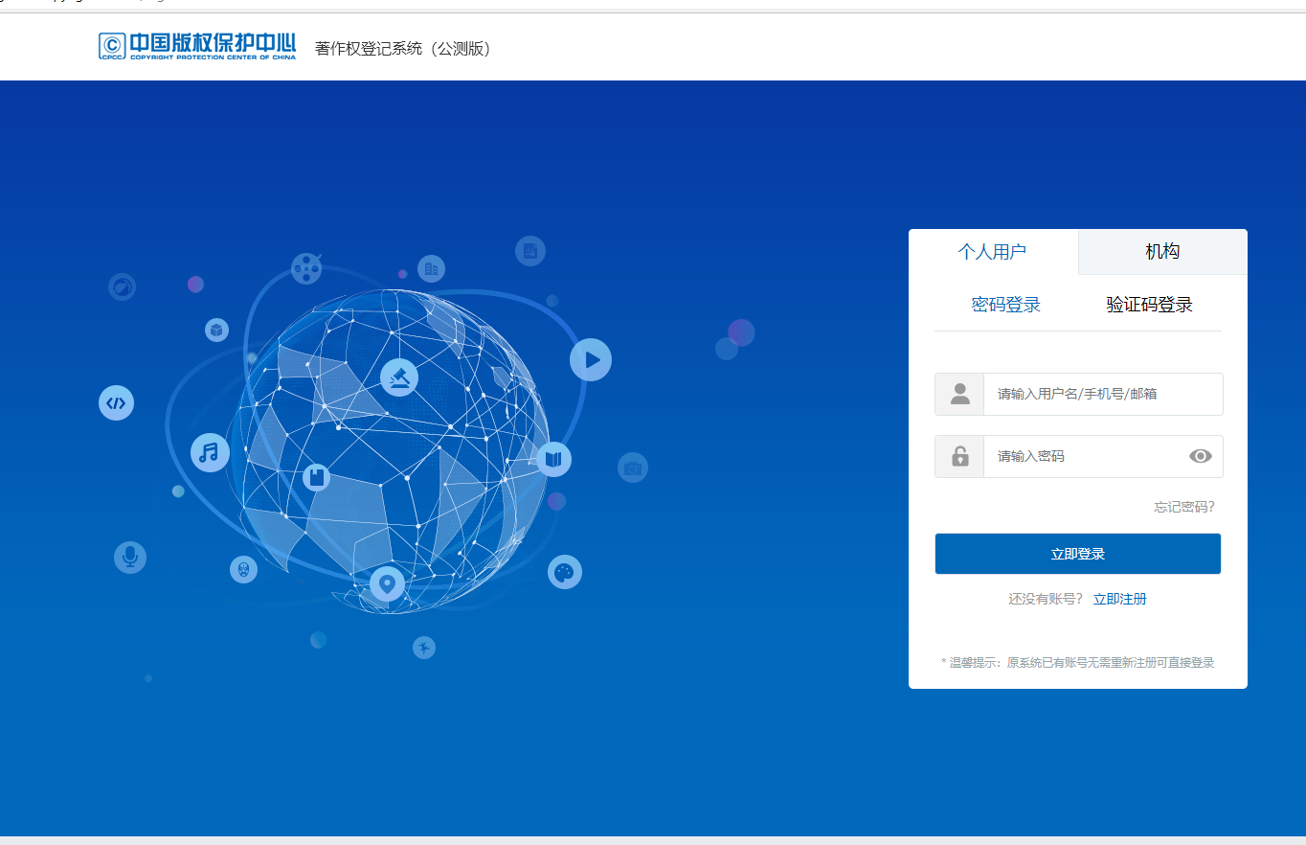Image resolution: width=1306 pixels, height=845 pixels.
Task: Select the music note icon
Action: tap(210, 452)
